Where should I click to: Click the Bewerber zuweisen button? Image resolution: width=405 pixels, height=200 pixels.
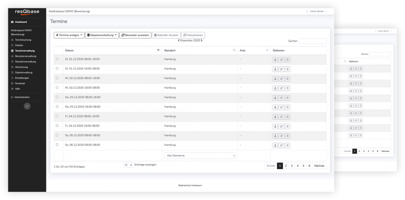pyautogui.click(x=135, y=35)
